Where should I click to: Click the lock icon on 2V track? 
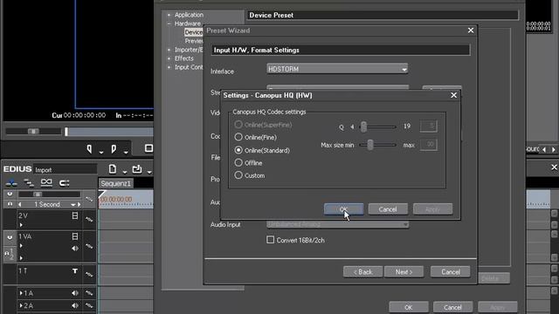(x=89, y=219)
